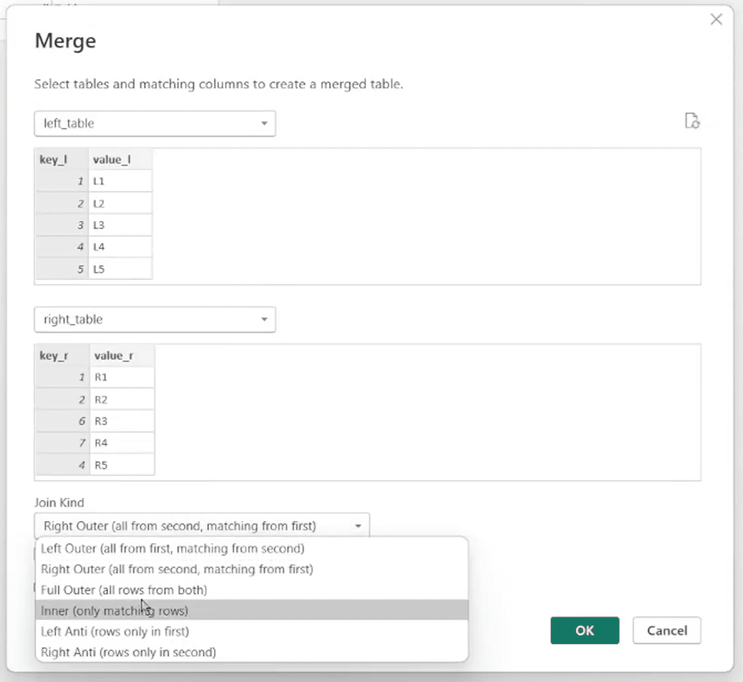Pick Right Anti (rows only in second)
Viewport: 743px width, 682px height.
[252, 652]
